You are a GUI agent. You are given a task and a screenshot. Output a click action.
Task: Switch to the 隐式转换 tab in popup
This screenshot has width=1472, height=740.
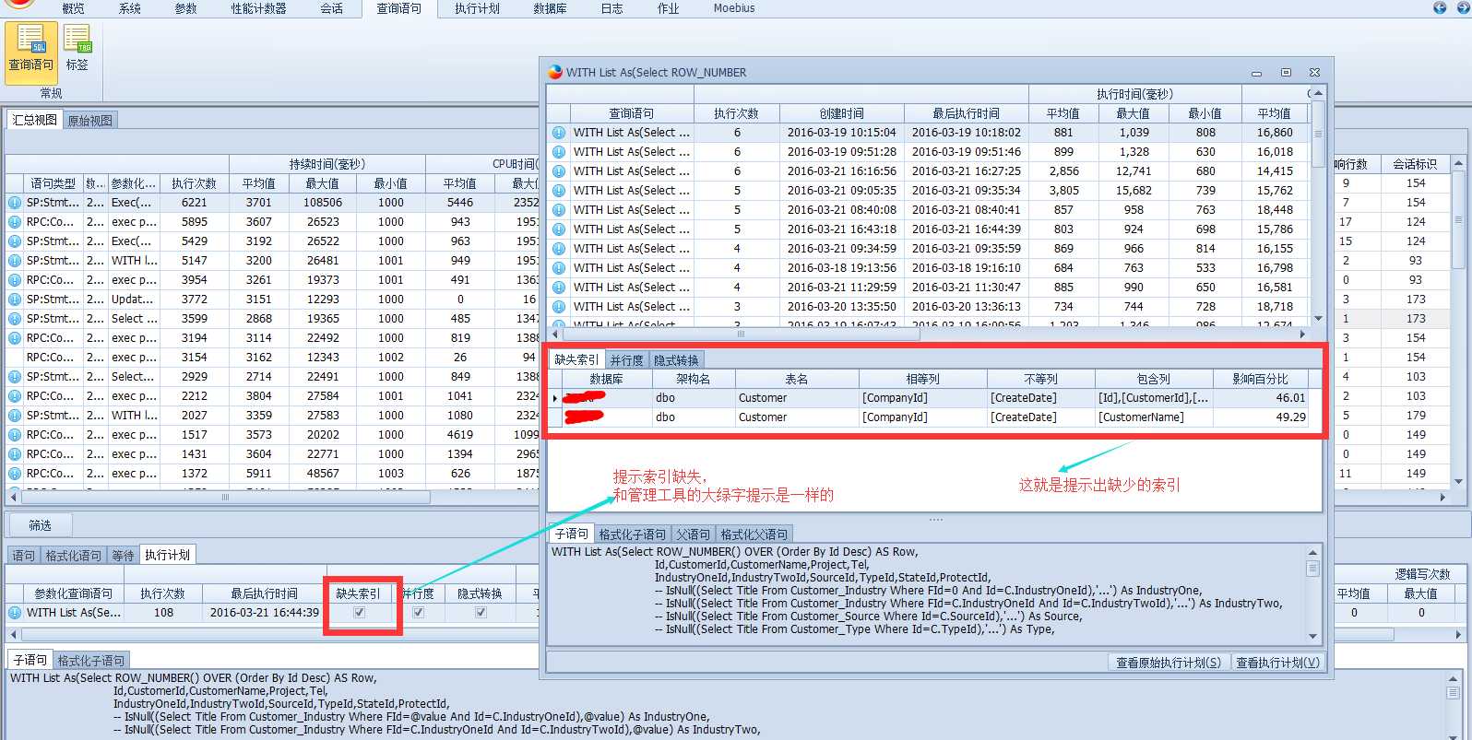[x=677, y=360]
